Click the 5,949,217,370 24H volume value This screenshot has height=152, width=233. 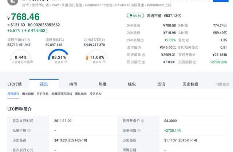[x=94, y=45]
